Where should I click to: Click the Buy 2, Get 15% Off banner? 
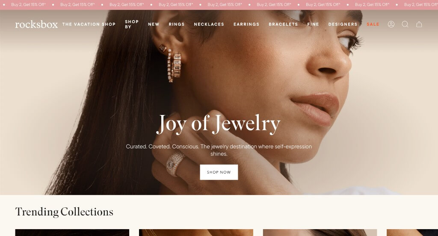(x=219, y=5)
